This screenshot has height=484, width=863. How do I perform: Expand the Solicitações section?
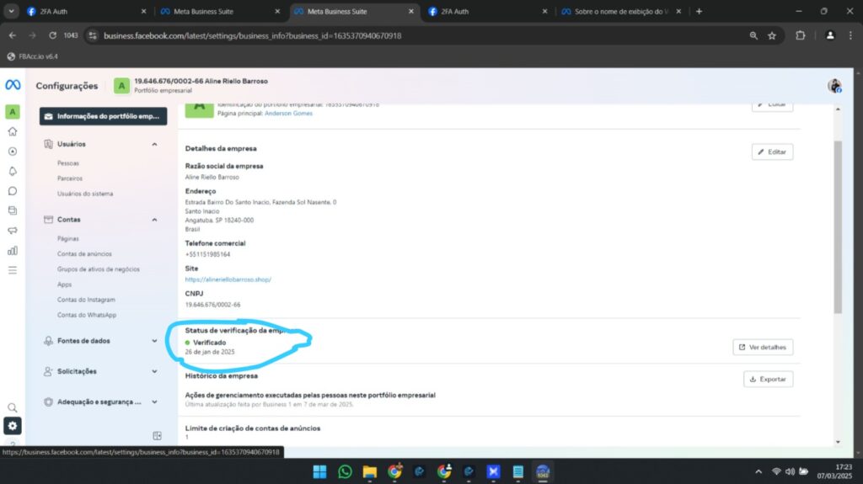(154, 371)
